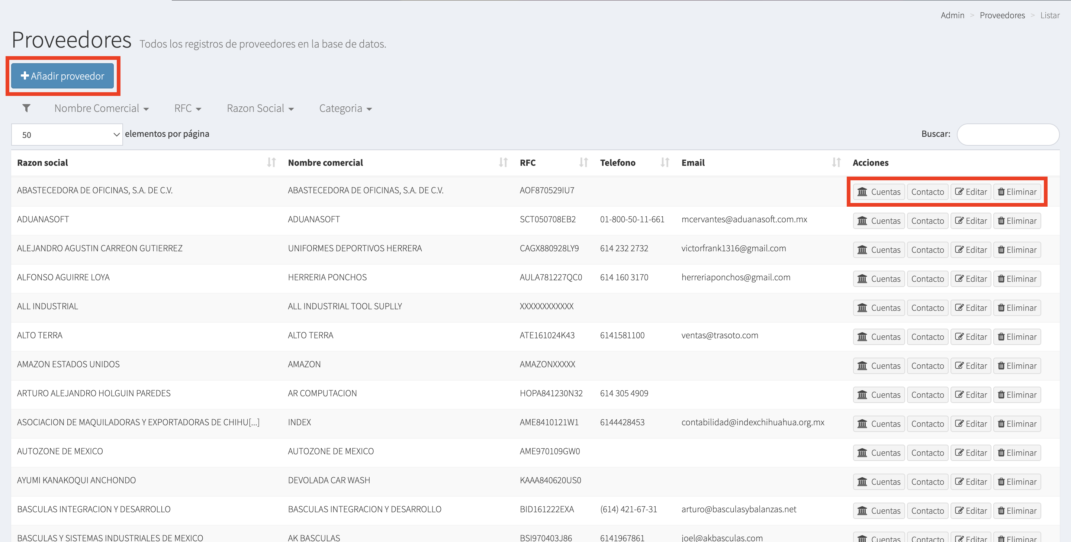Image resolution: width=1071 pixels, height=542 pixels.
Task: Delete the AUTOZONE DE MEXICO row
Action: 1017,453
